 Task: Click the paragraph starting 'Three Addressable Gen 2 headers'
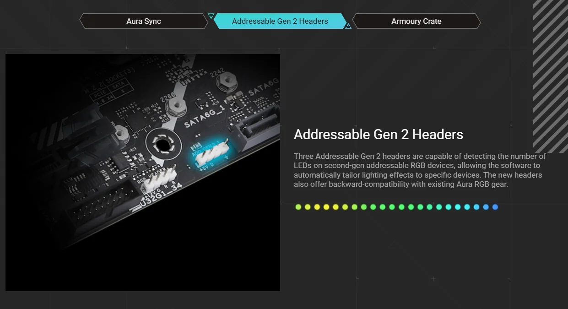[x=420, y=170]
